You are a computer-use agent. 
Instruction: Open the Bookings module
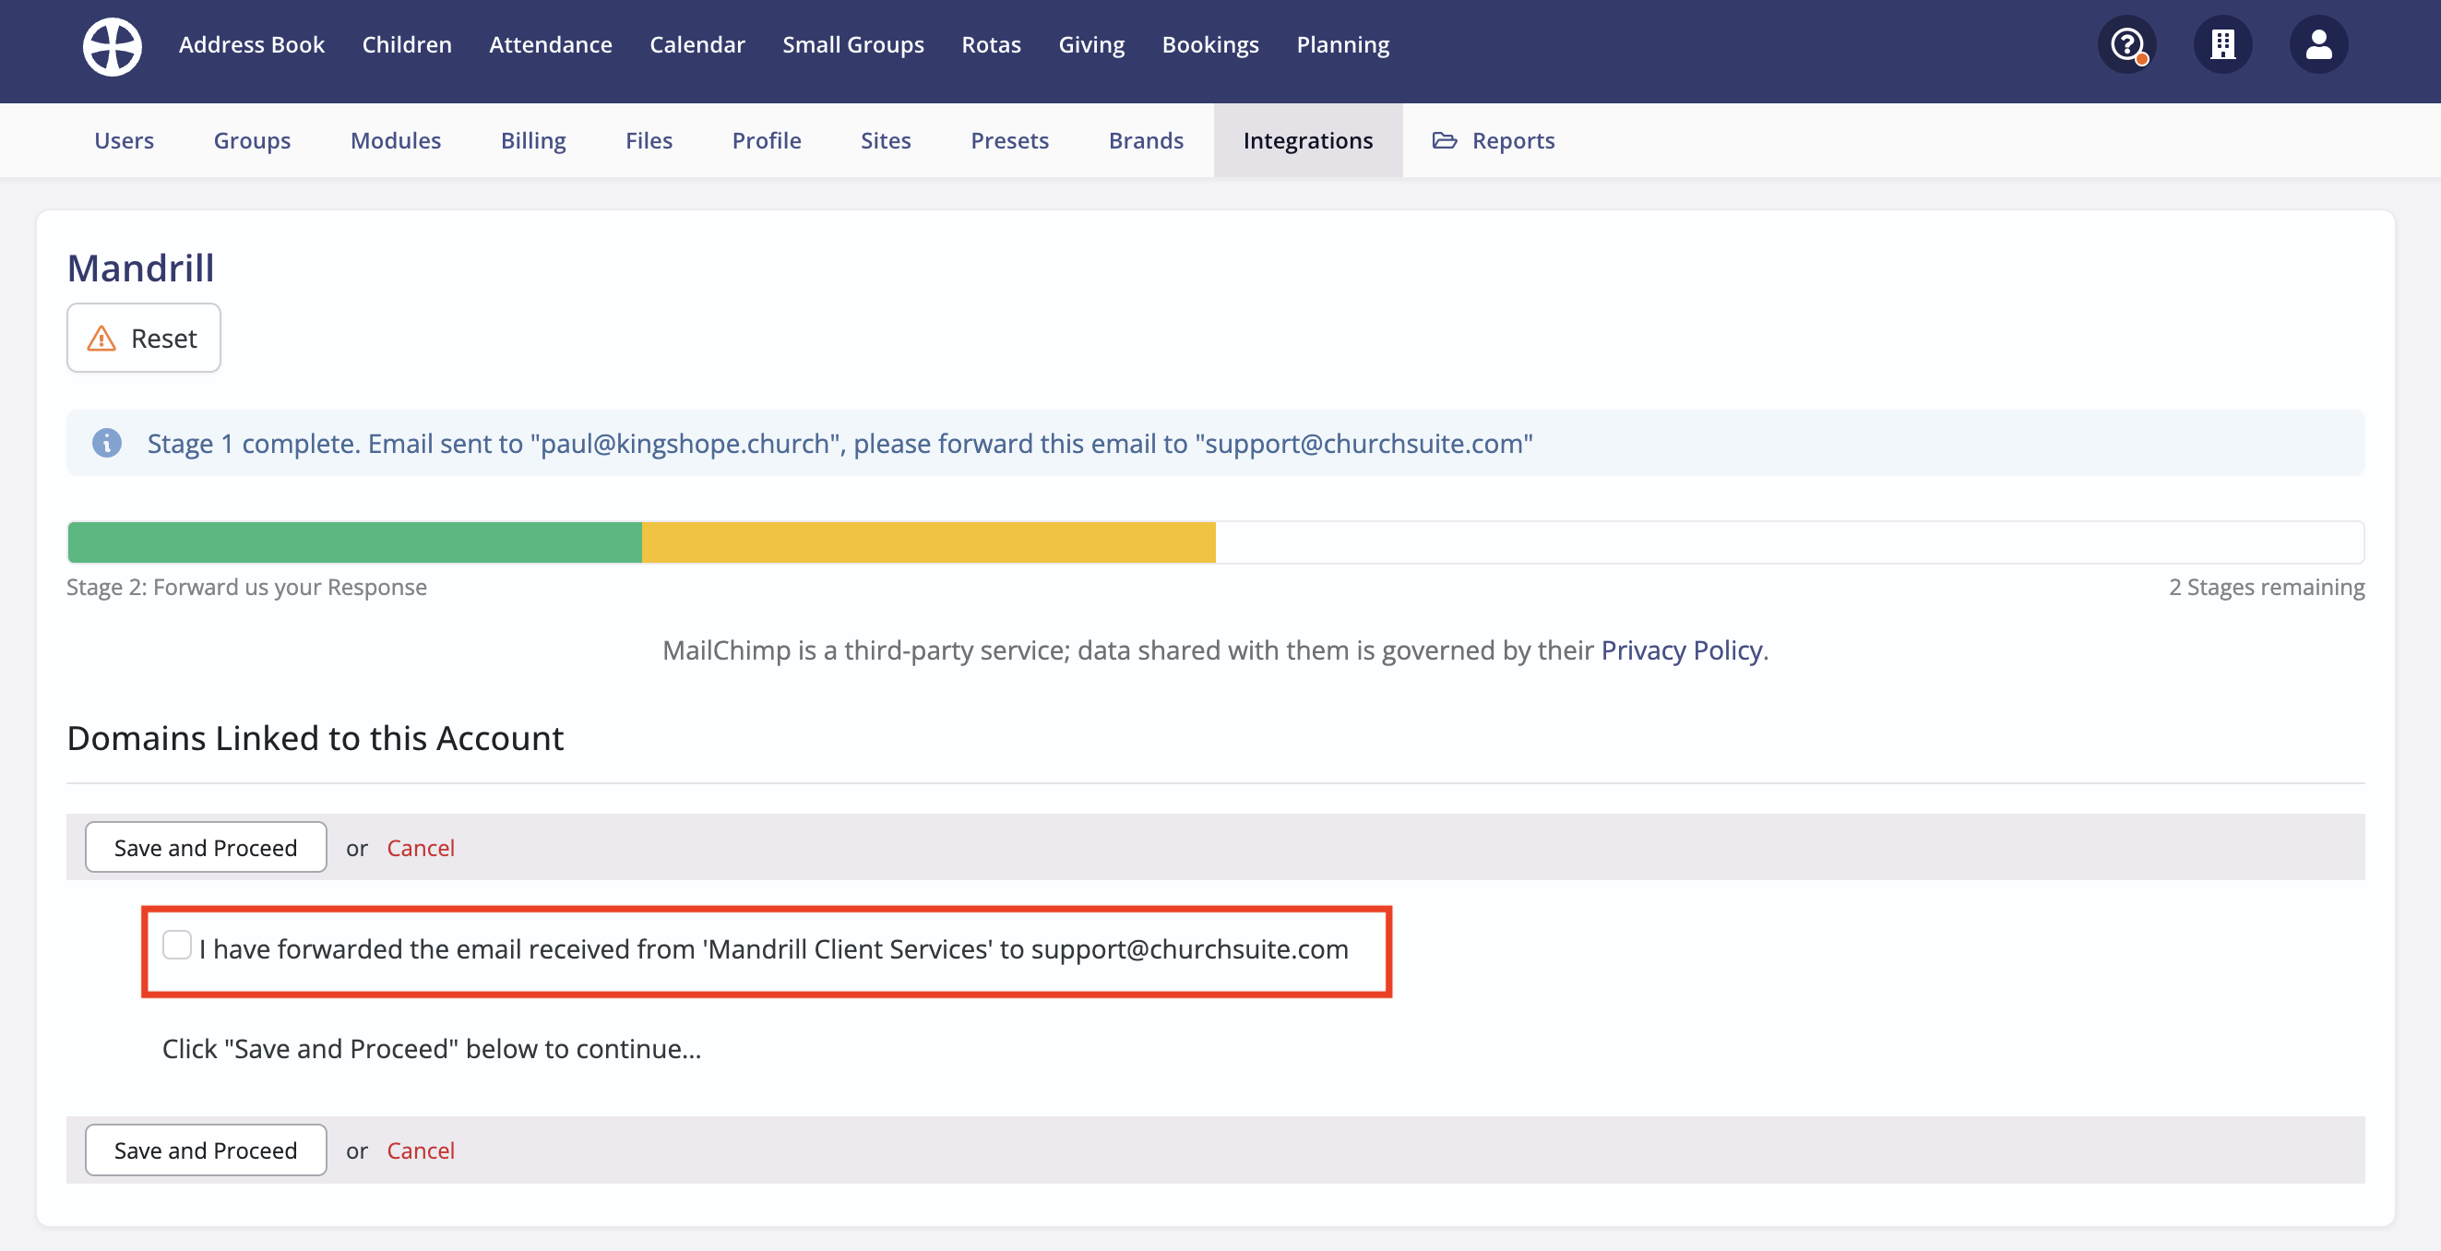click(x=1210, y=44)
